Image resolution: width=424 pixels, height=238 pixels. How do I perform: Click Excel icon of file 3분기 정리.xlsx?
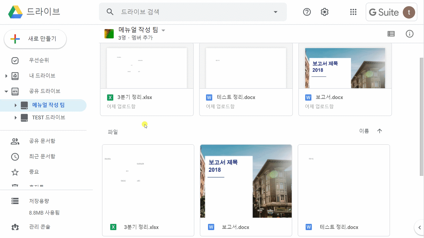click(113, 227)
